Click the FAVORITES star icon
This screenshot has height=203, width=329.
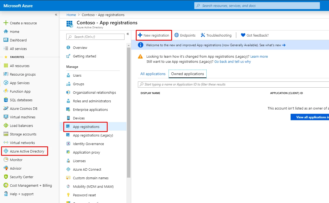pos(6,57)
